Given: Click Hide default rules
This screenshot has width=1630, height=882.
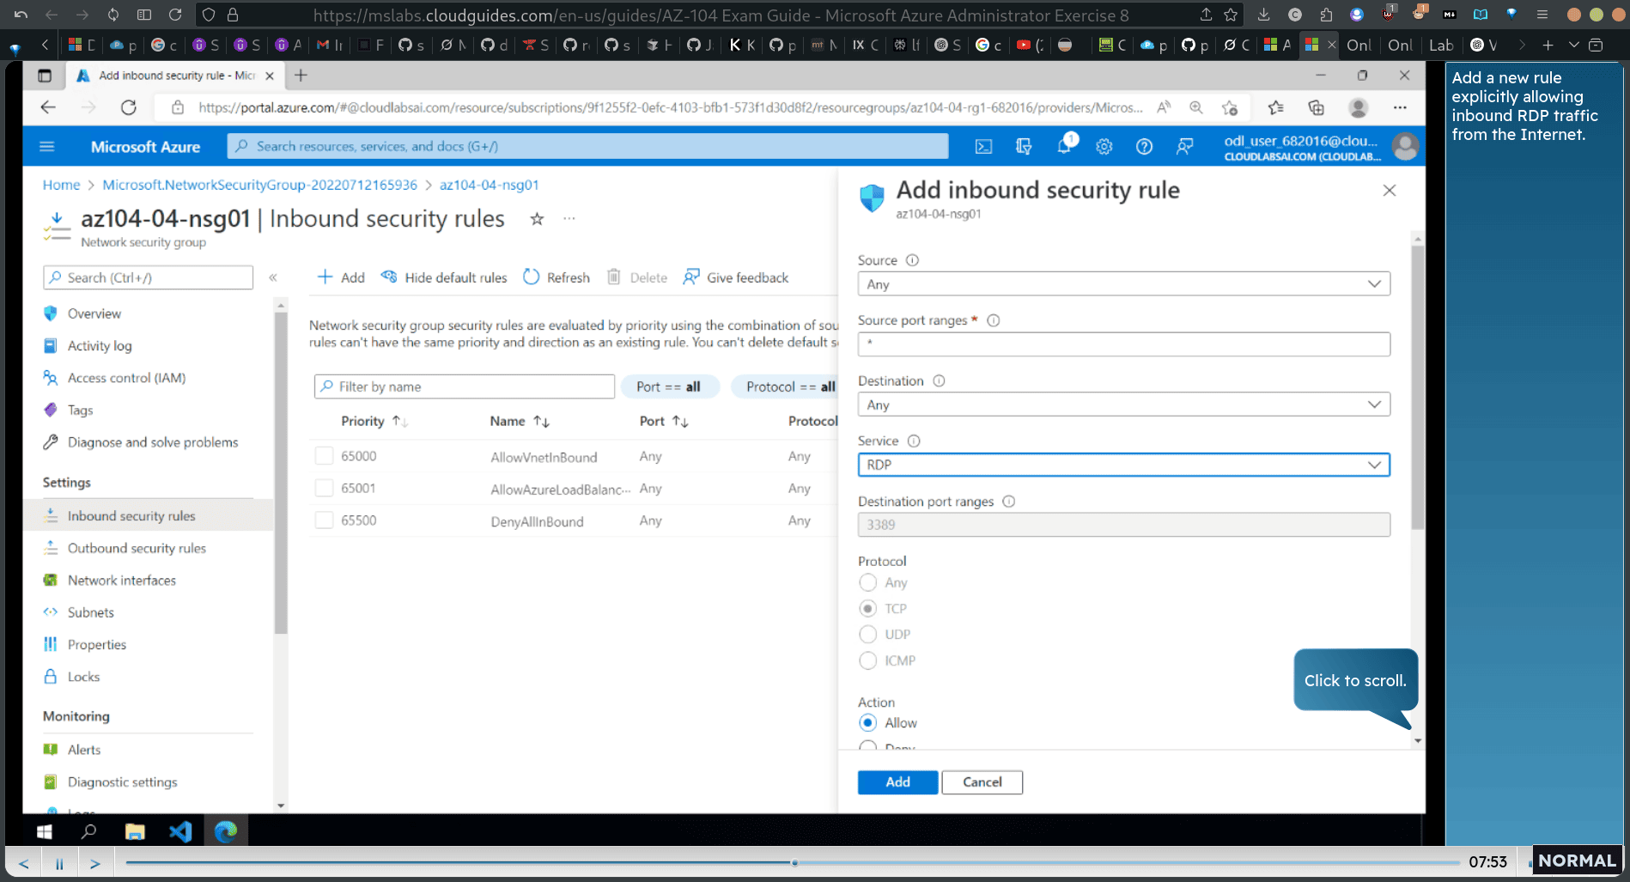Looking at the screenshot, I should [444, 277].
